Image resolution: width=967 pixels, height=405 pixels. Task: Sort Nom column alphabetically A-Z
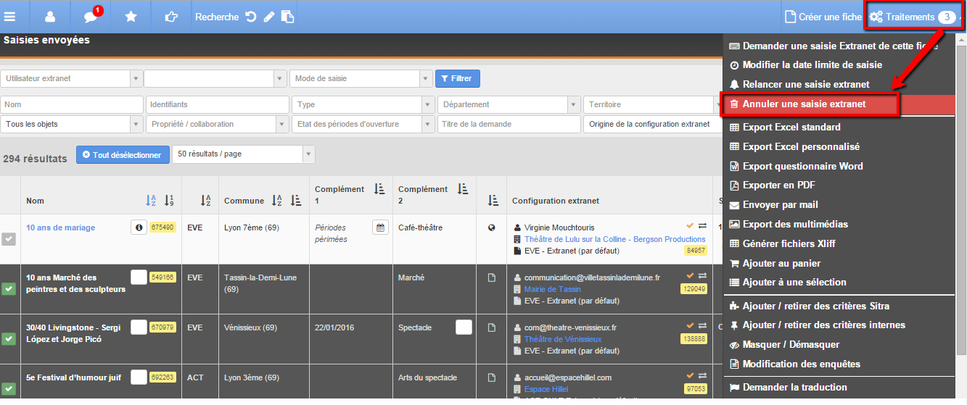click(151, 201)
